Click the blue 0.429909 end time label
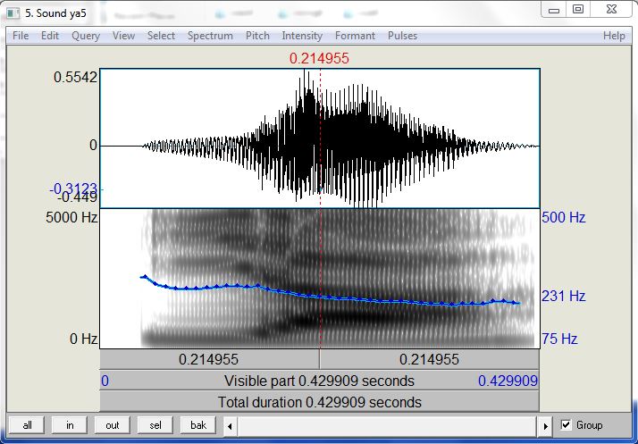 508,381
